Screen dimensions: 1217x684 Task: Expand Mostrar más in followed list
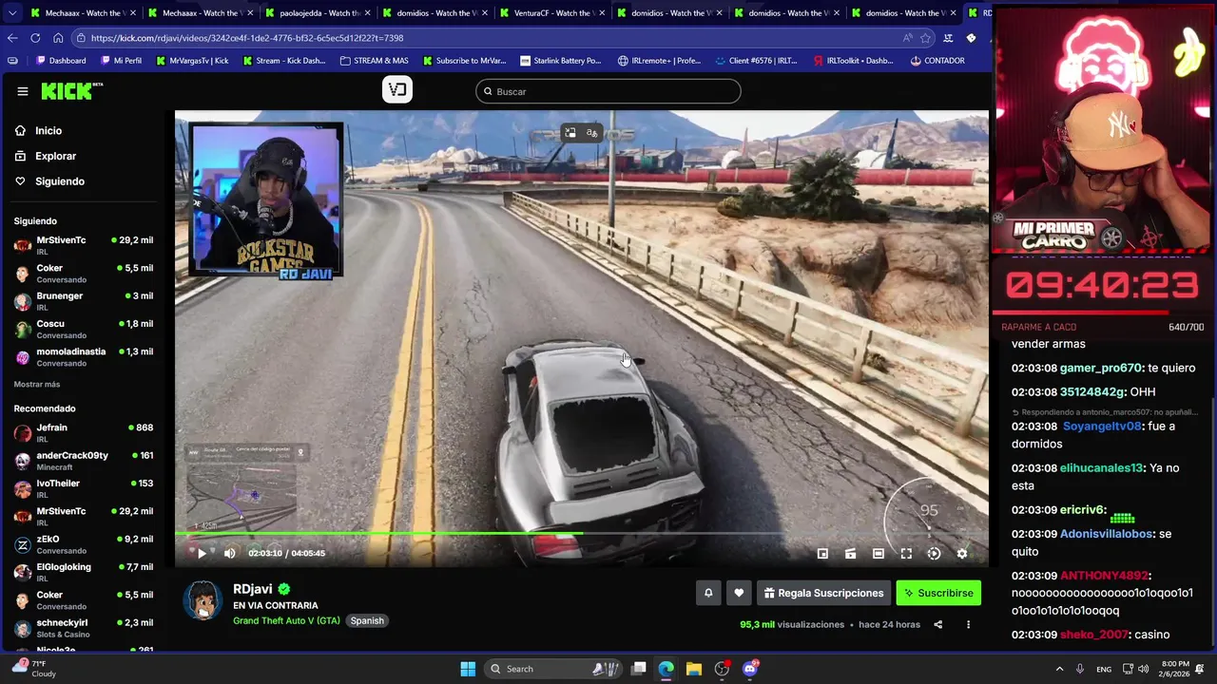(37, 385)
